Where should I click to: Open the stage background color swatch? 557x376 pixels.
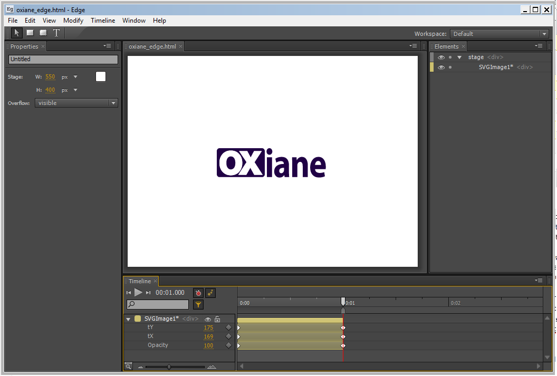point(101,76)
